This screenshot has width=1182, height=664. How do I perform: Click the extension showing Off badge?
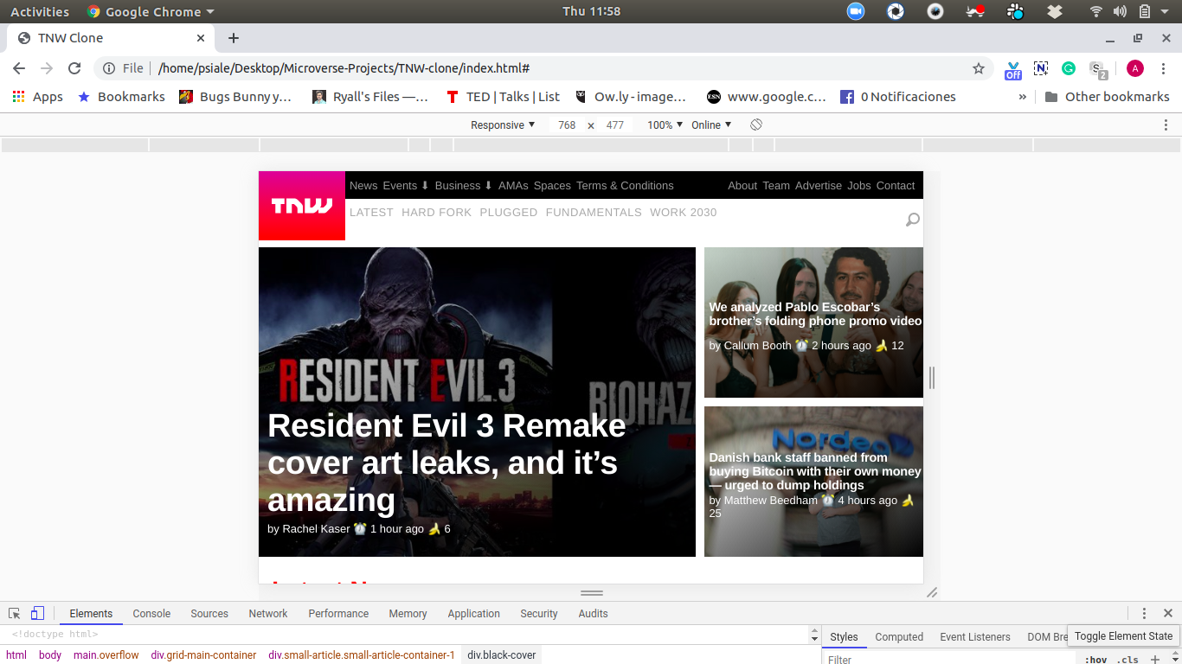click(1013, 69)
